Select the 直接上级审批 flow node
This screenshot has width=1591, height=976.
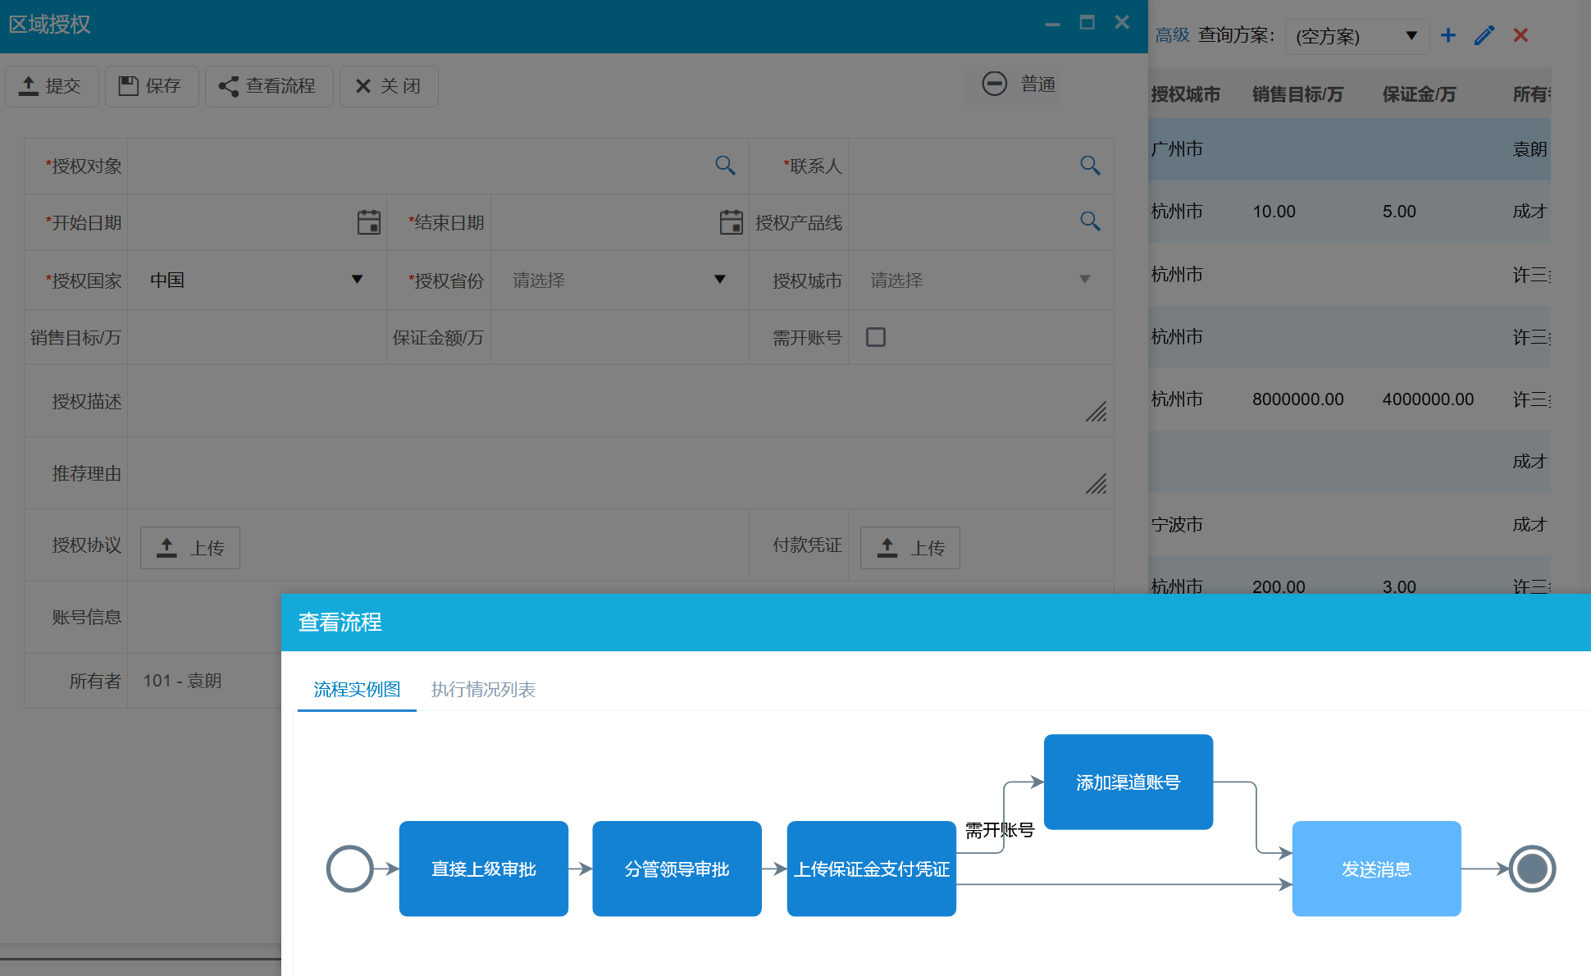coord(484,869)
